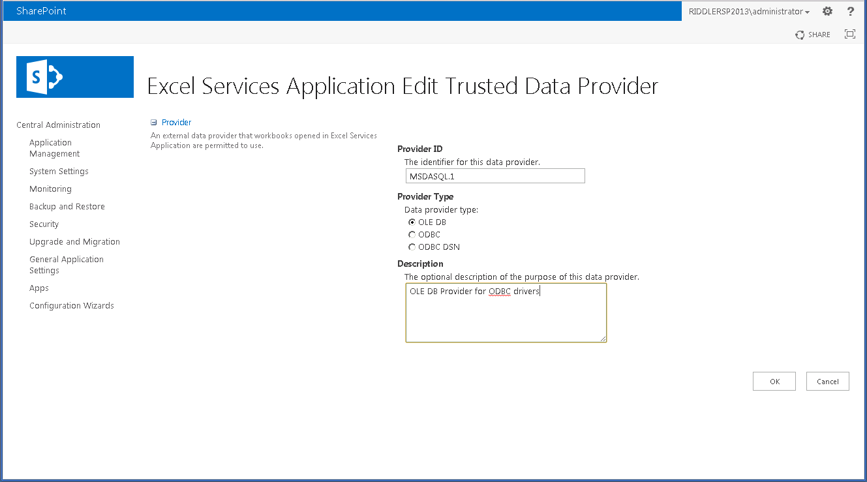Screen dimensions: 867x482
Task: Select the OLE DB provider type
Action: (x=412, y=222)
